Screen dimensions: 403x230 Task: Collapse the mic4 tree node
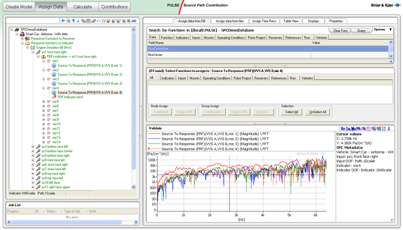point(43,88)
